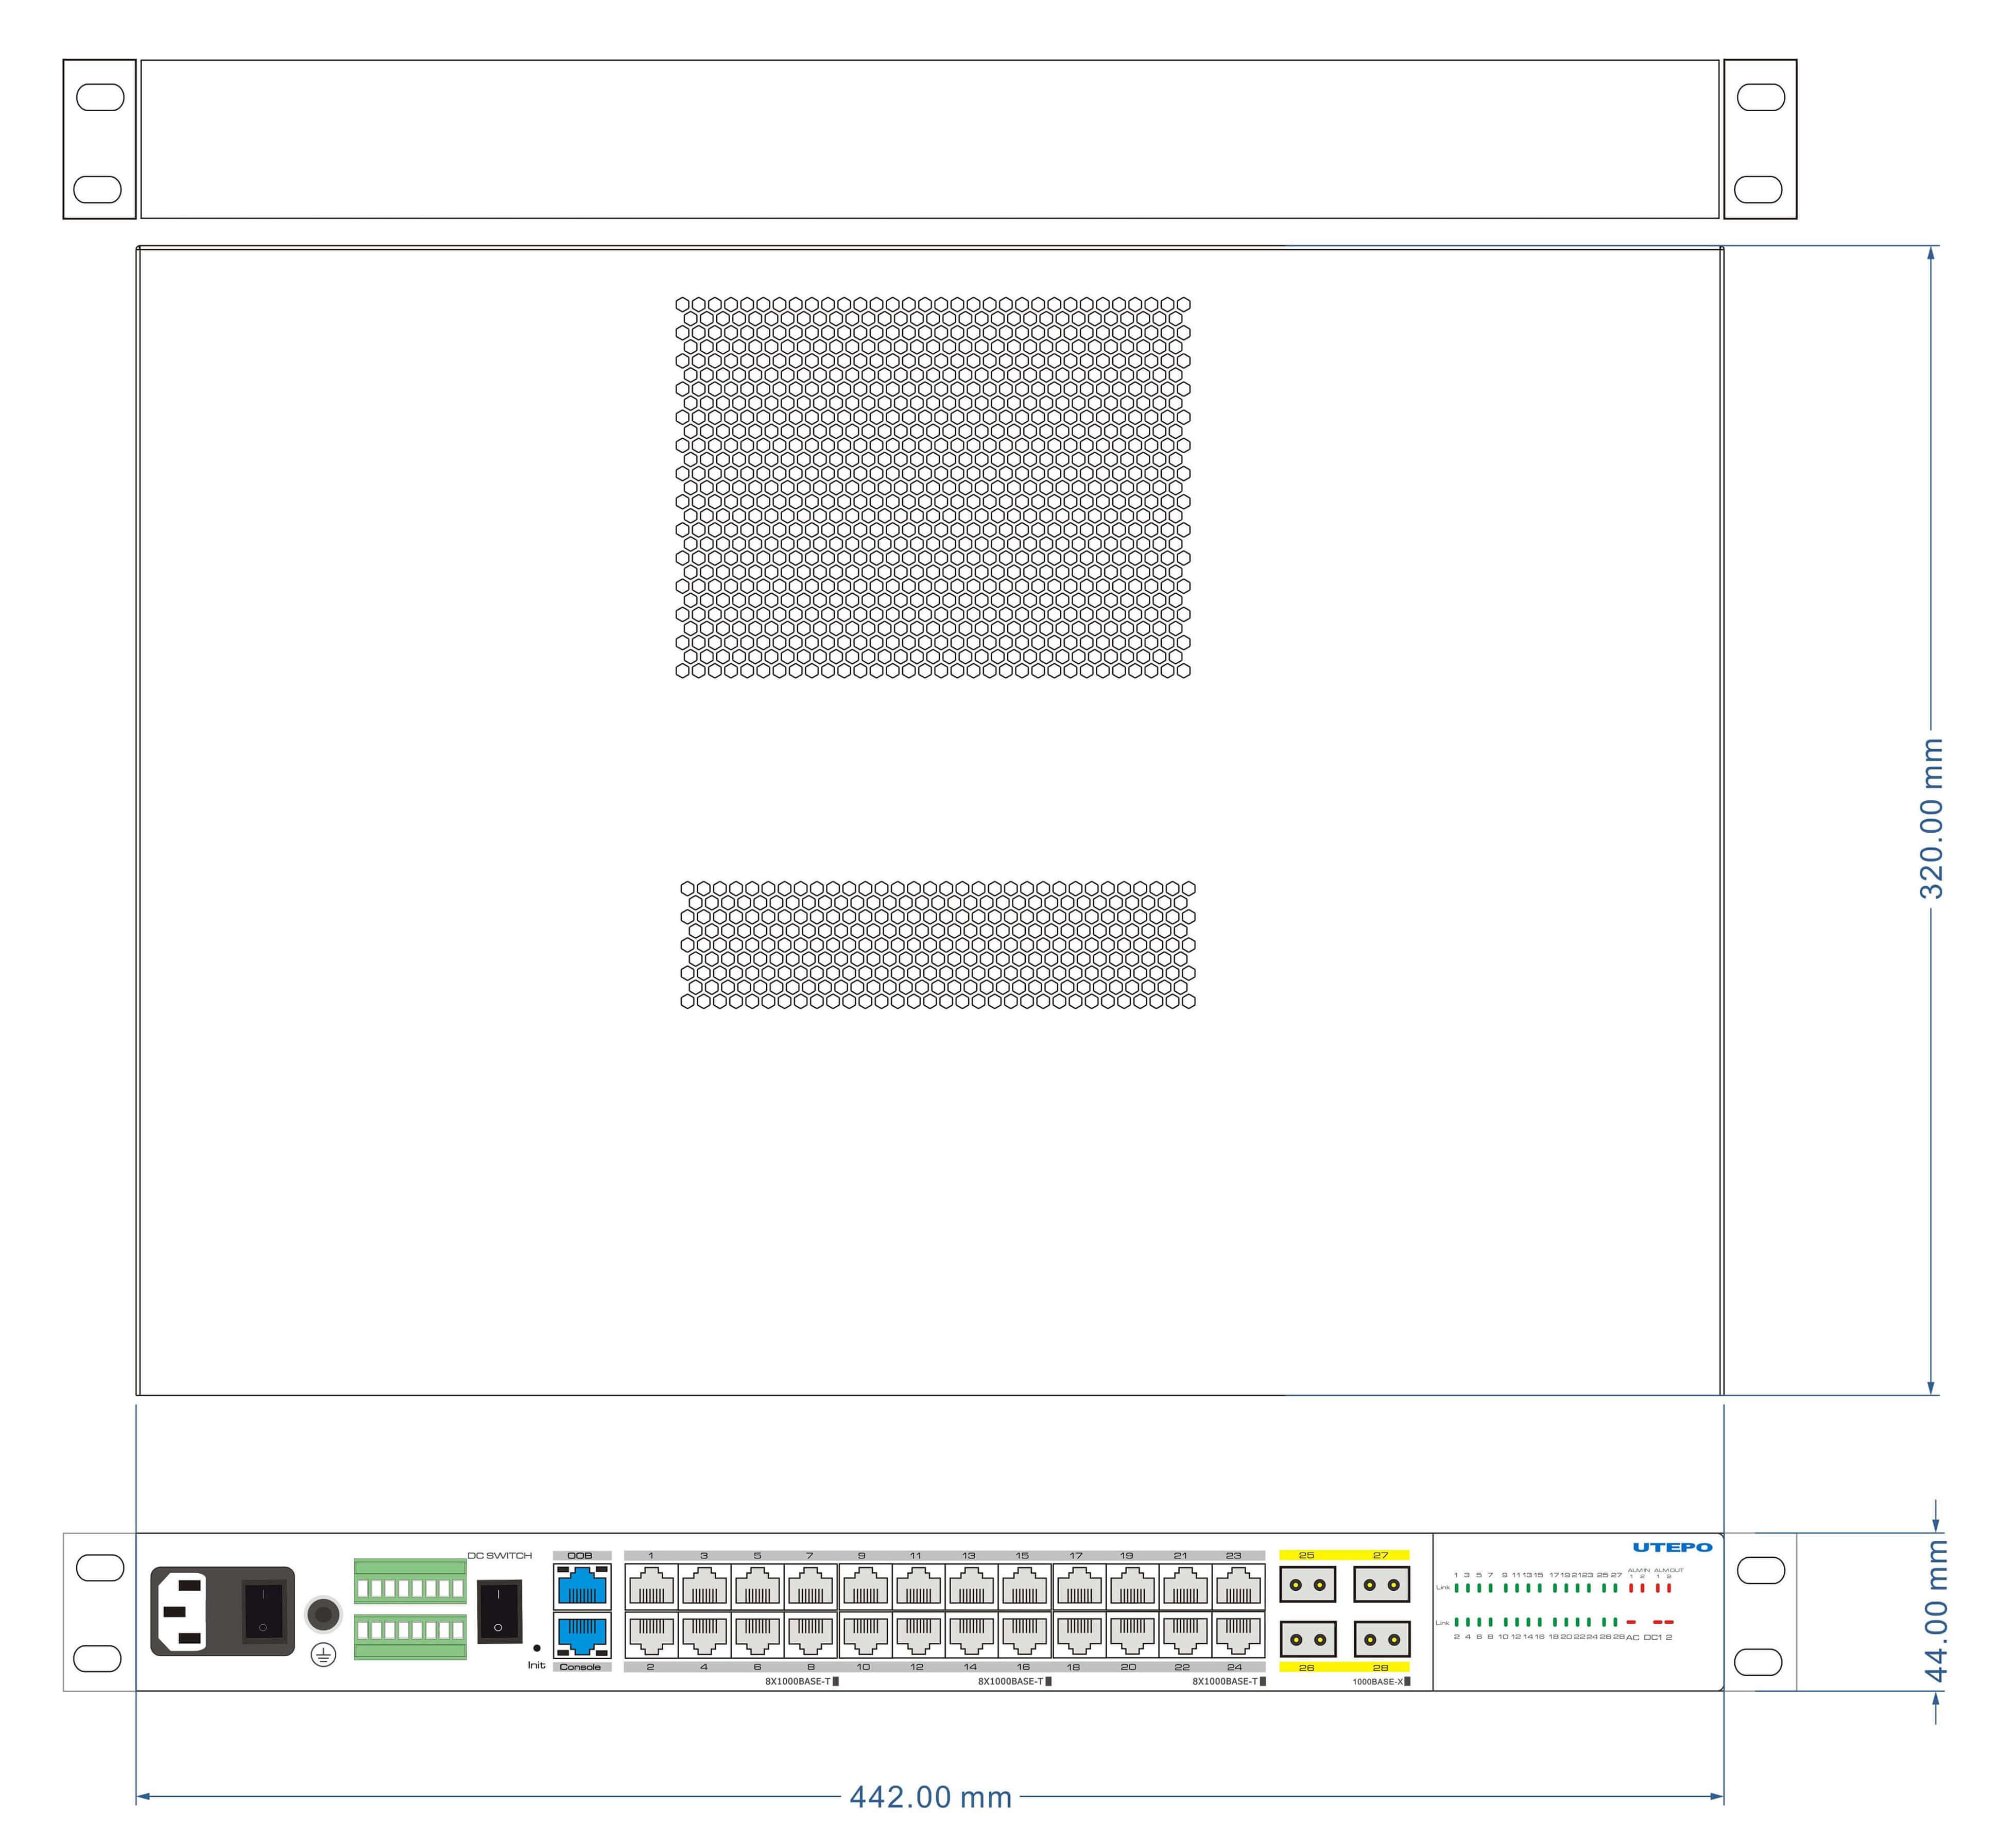
Task: Click Ethernet port 18
Action: tap(1079, 1635)
